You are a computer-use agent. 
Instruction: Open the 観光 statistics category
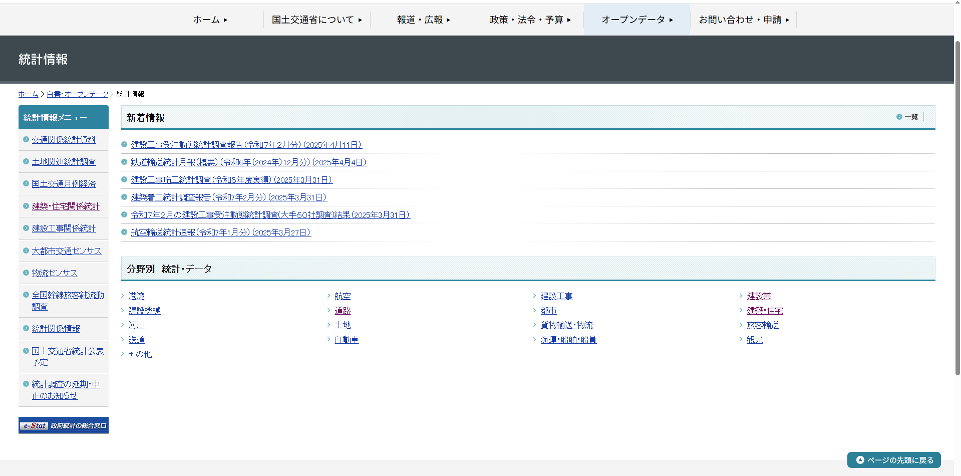754,339
